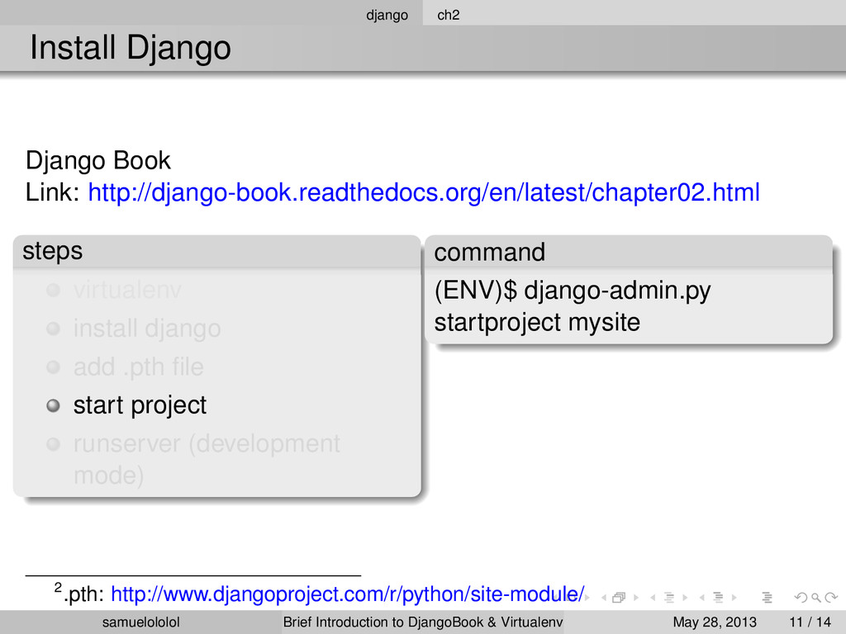This screenshot has width=846, height=634.
Task: Click the 'start project' step item
Action: click(140, 405)
